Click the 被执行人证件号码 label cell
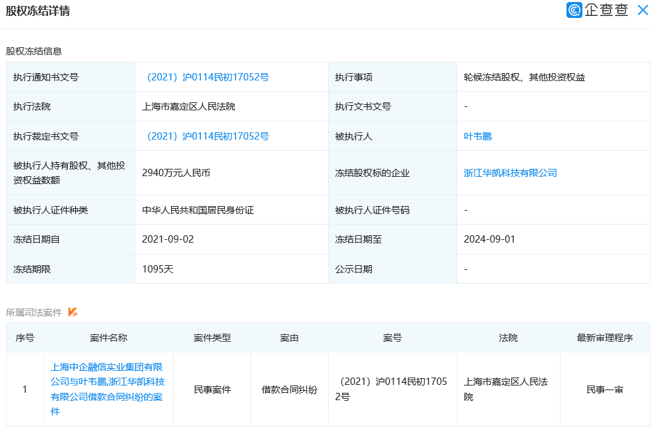This screenshot has width=653, height=444. point(393,210)
